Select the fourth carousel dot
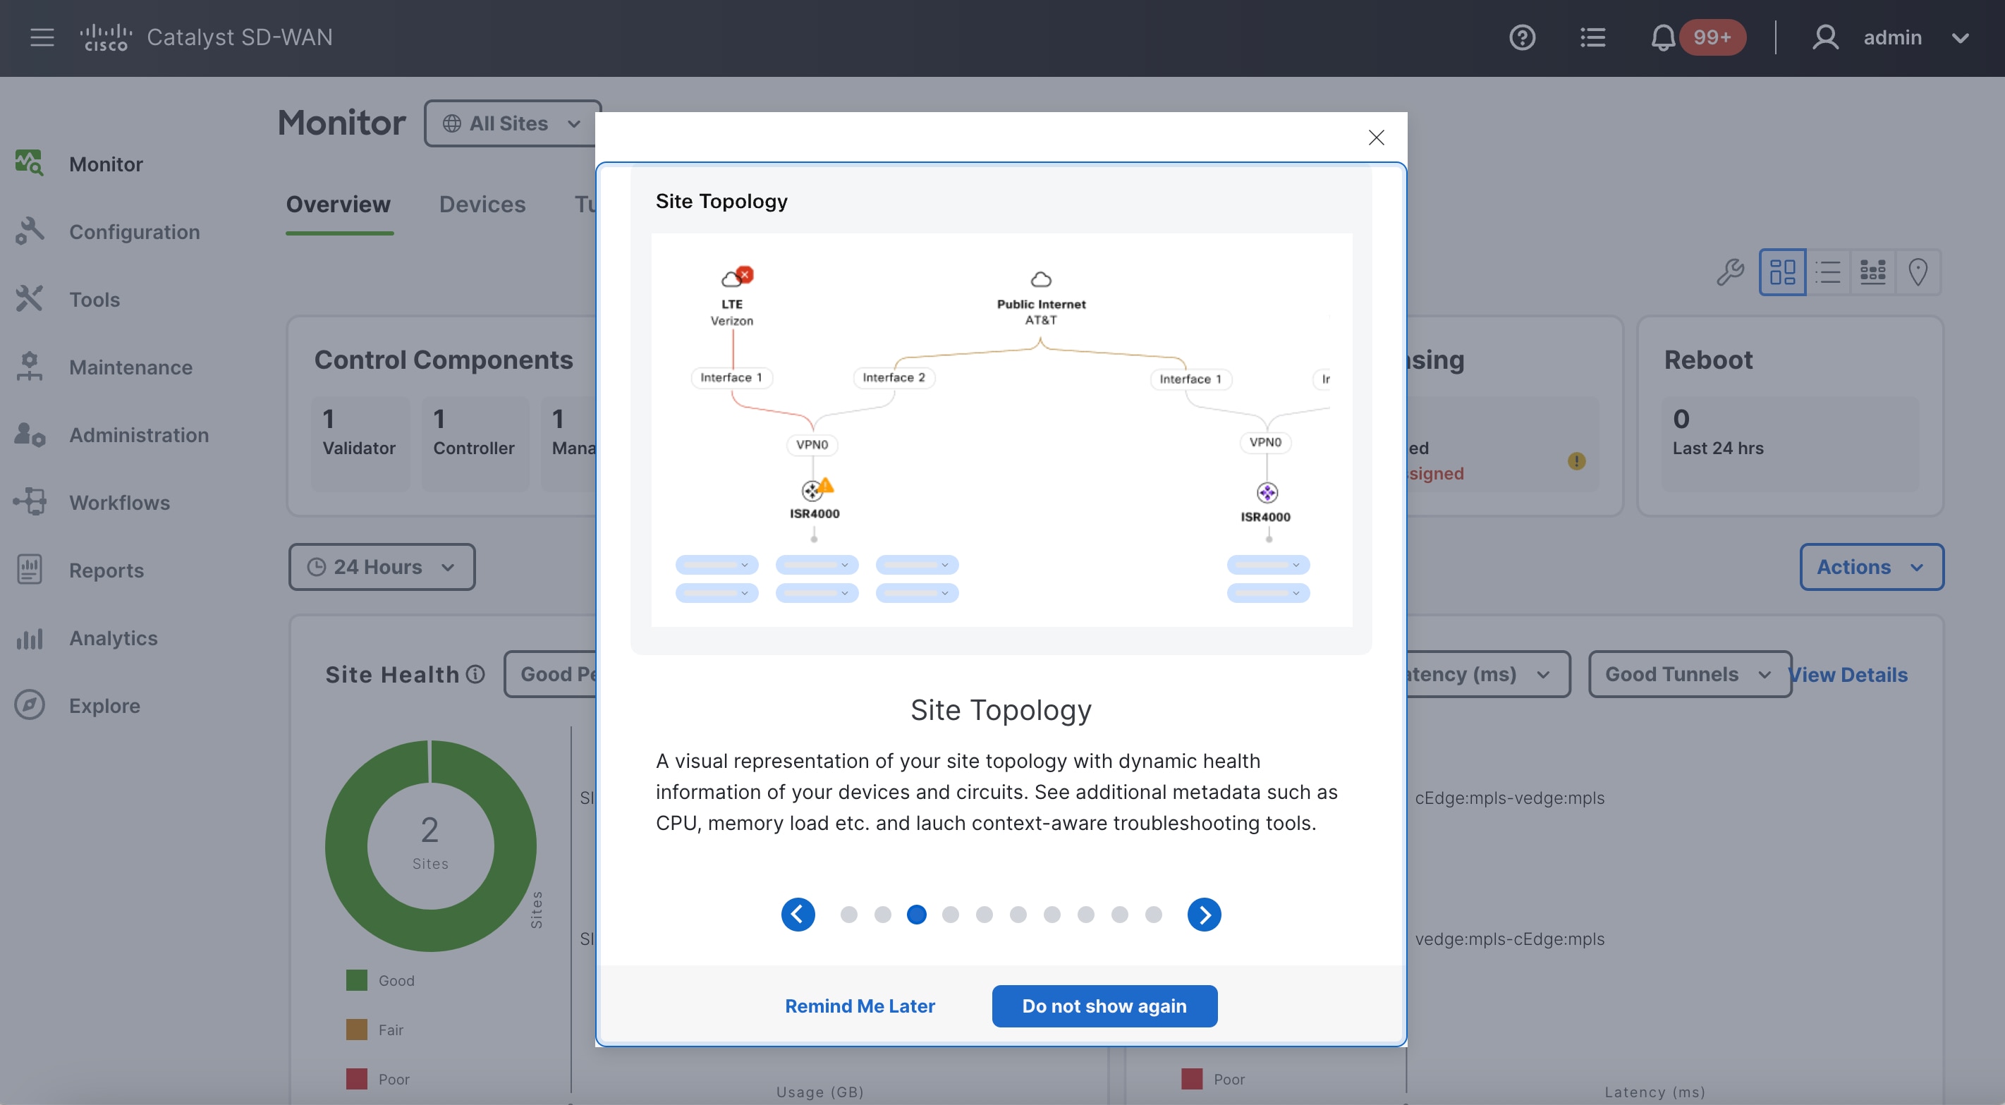The height and width of the screenshot is (1105, 2005). (951, 915)
